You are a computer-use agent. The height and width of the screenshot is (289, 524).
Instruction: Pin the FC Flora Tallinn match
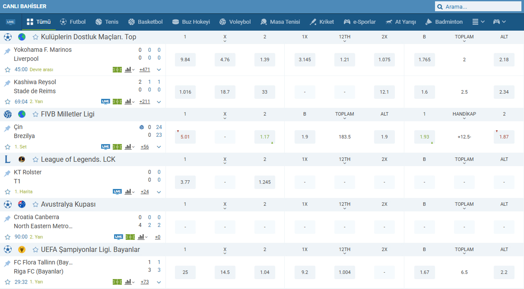pos(7,264)
